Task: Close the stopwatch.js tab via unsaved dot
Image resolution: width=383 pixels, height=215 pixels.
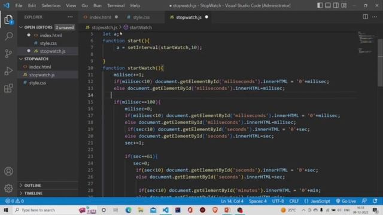Action: [x=206, y=17]
